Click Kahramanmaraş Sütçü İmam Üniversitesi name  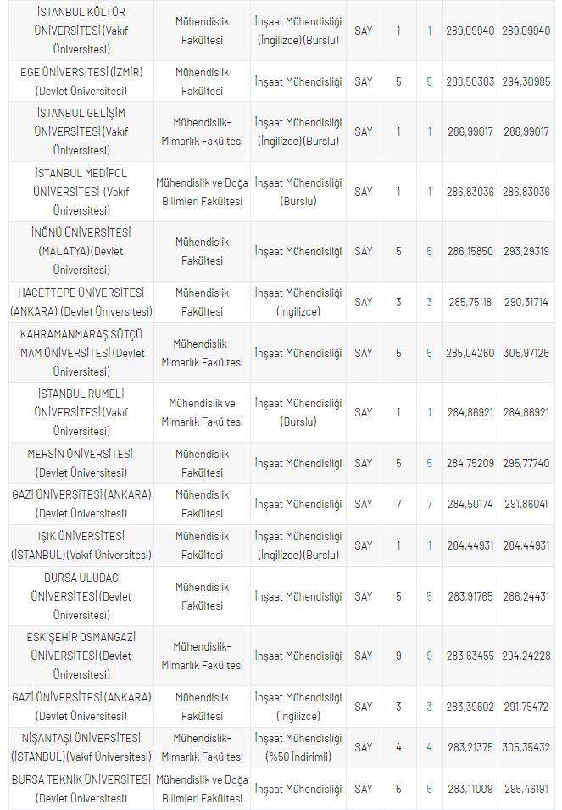pyautogui.click(x=81, y=353)
